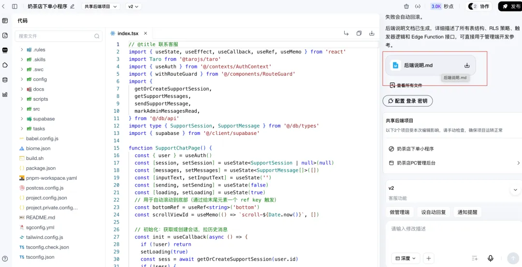
Task: Open sgconfig.yml file
Action: coord(40,227)
